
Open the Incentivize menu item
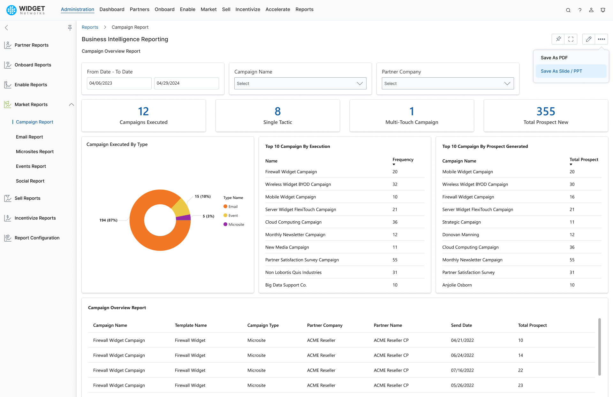(248, 9)
